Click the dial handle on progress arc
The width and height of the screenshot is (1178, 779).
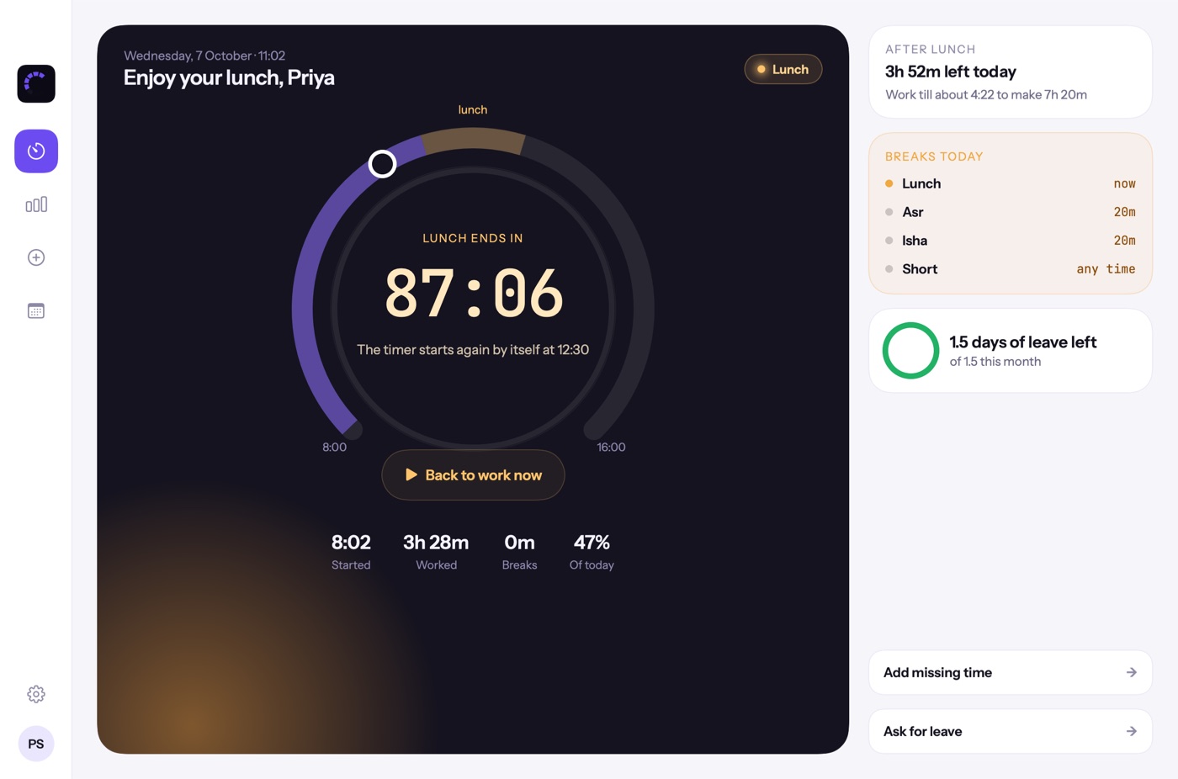pos(382,163)
